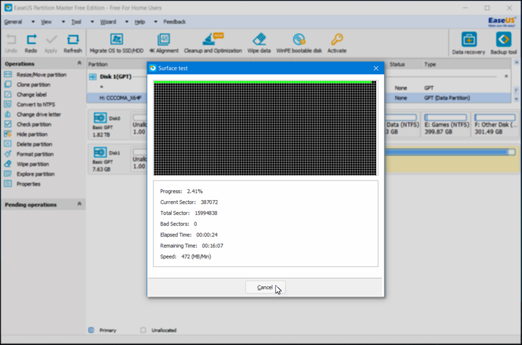Run Check partition operation
522x345 pixels.
click(x=34, y=125)
